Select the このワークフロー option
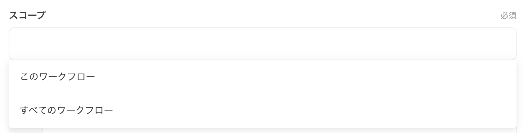This screenshot has width=525, height=133. [x=58, y=77]
